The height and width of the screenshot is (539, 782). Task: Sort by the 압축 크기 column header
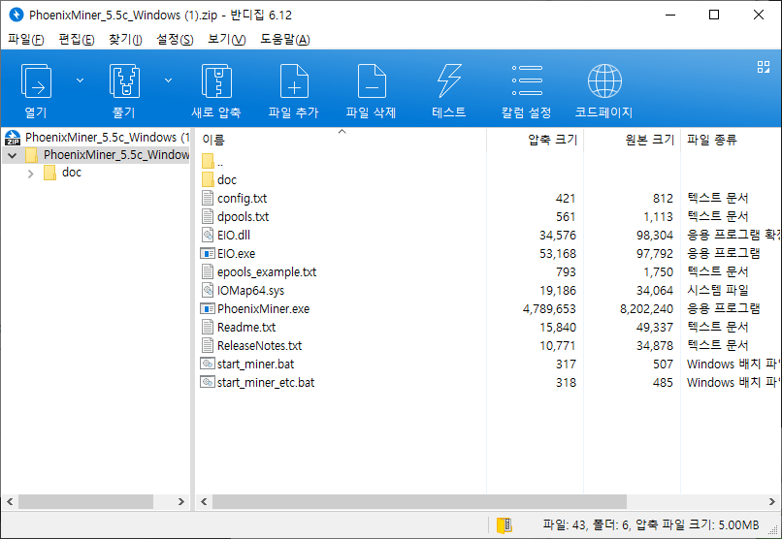pyautogui.click(x=553, y=140)
